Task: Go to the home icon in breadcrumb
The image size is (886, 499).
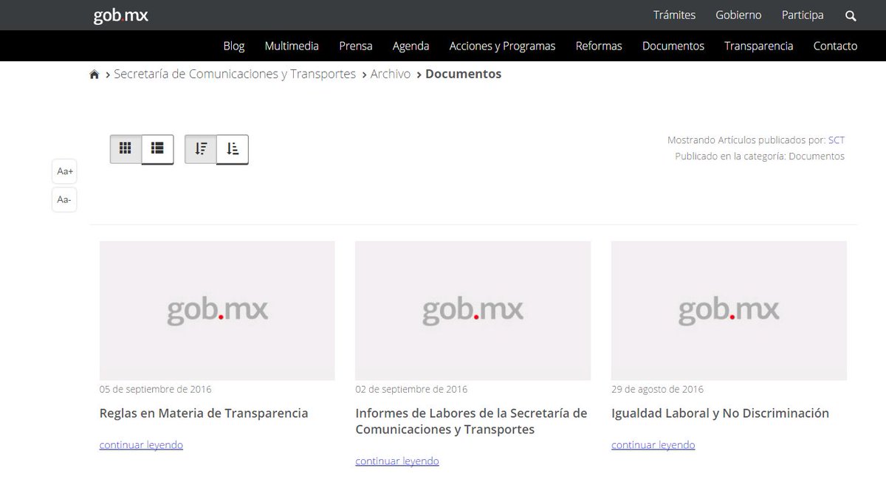Action: coord(95,75)
